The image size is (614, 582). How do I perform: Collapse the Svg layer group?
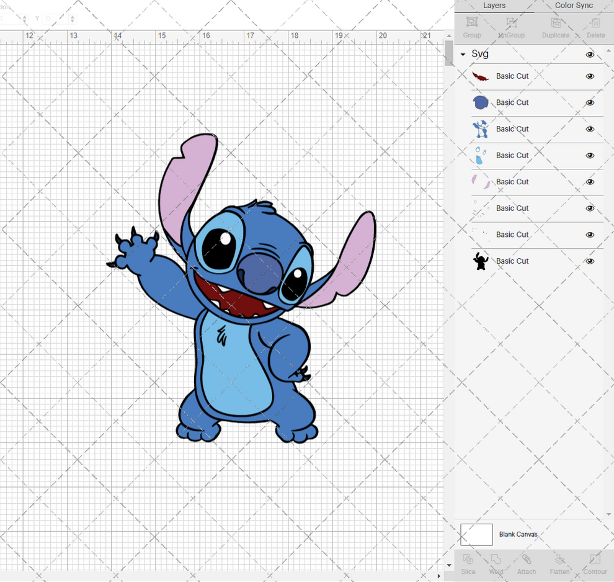[x=461, y=54]
